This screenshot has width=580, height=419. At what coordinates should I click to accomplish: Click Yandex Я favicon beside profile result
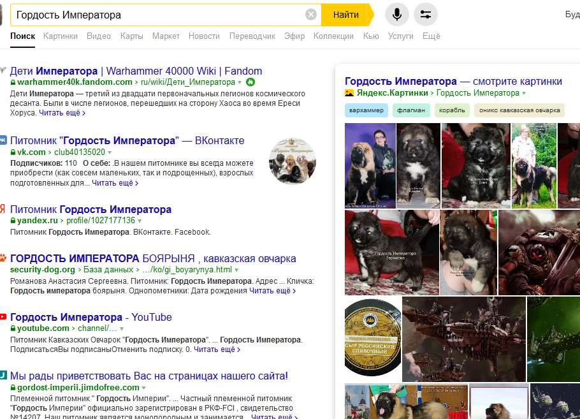(x=3, y=209)
